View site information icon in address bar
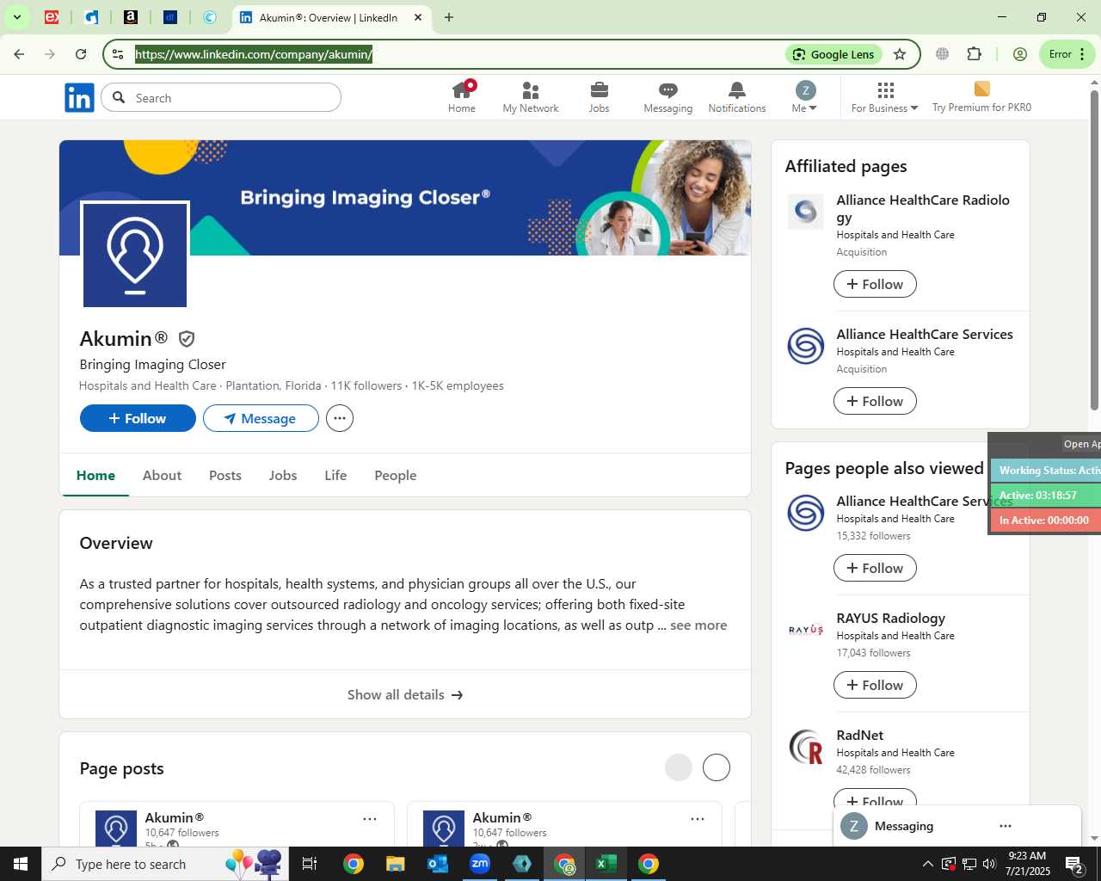This screenshot has width=1101, height=881. (x=118, y=54)
